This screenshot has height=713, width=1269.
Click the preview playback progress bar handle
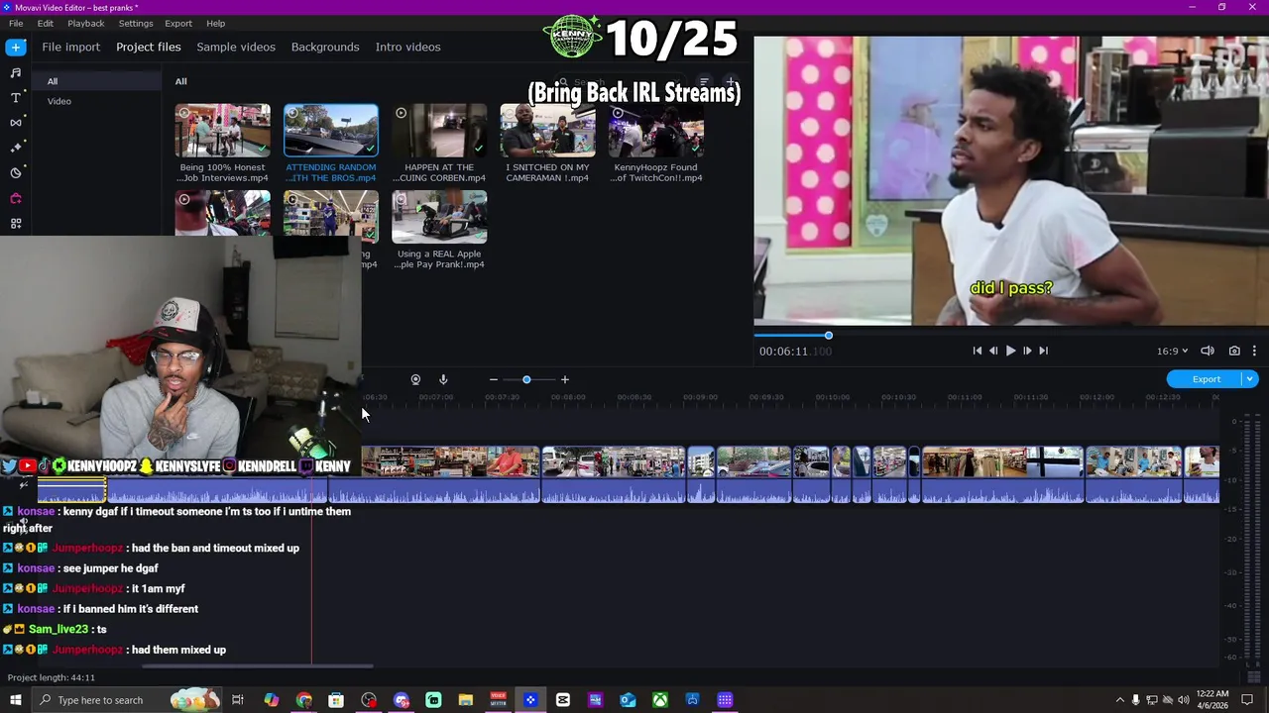(x=829, y=336)
